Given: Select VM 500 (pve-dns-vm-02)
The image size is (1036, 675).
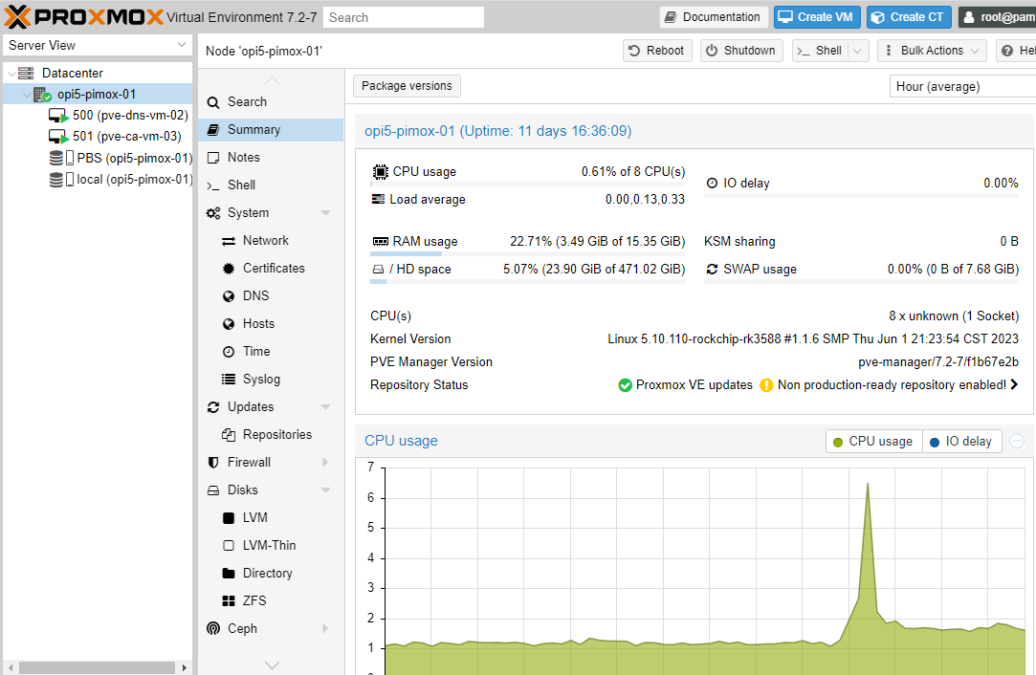Looking at the screenshot, I should [x=130, y=116].
